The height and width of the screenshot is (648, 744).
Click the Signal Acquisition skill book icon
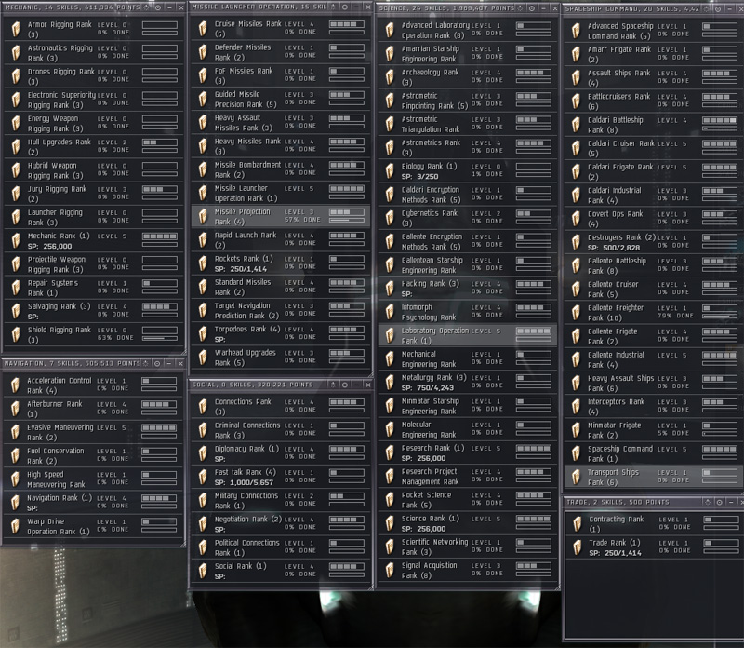click(x=390, y=570)
